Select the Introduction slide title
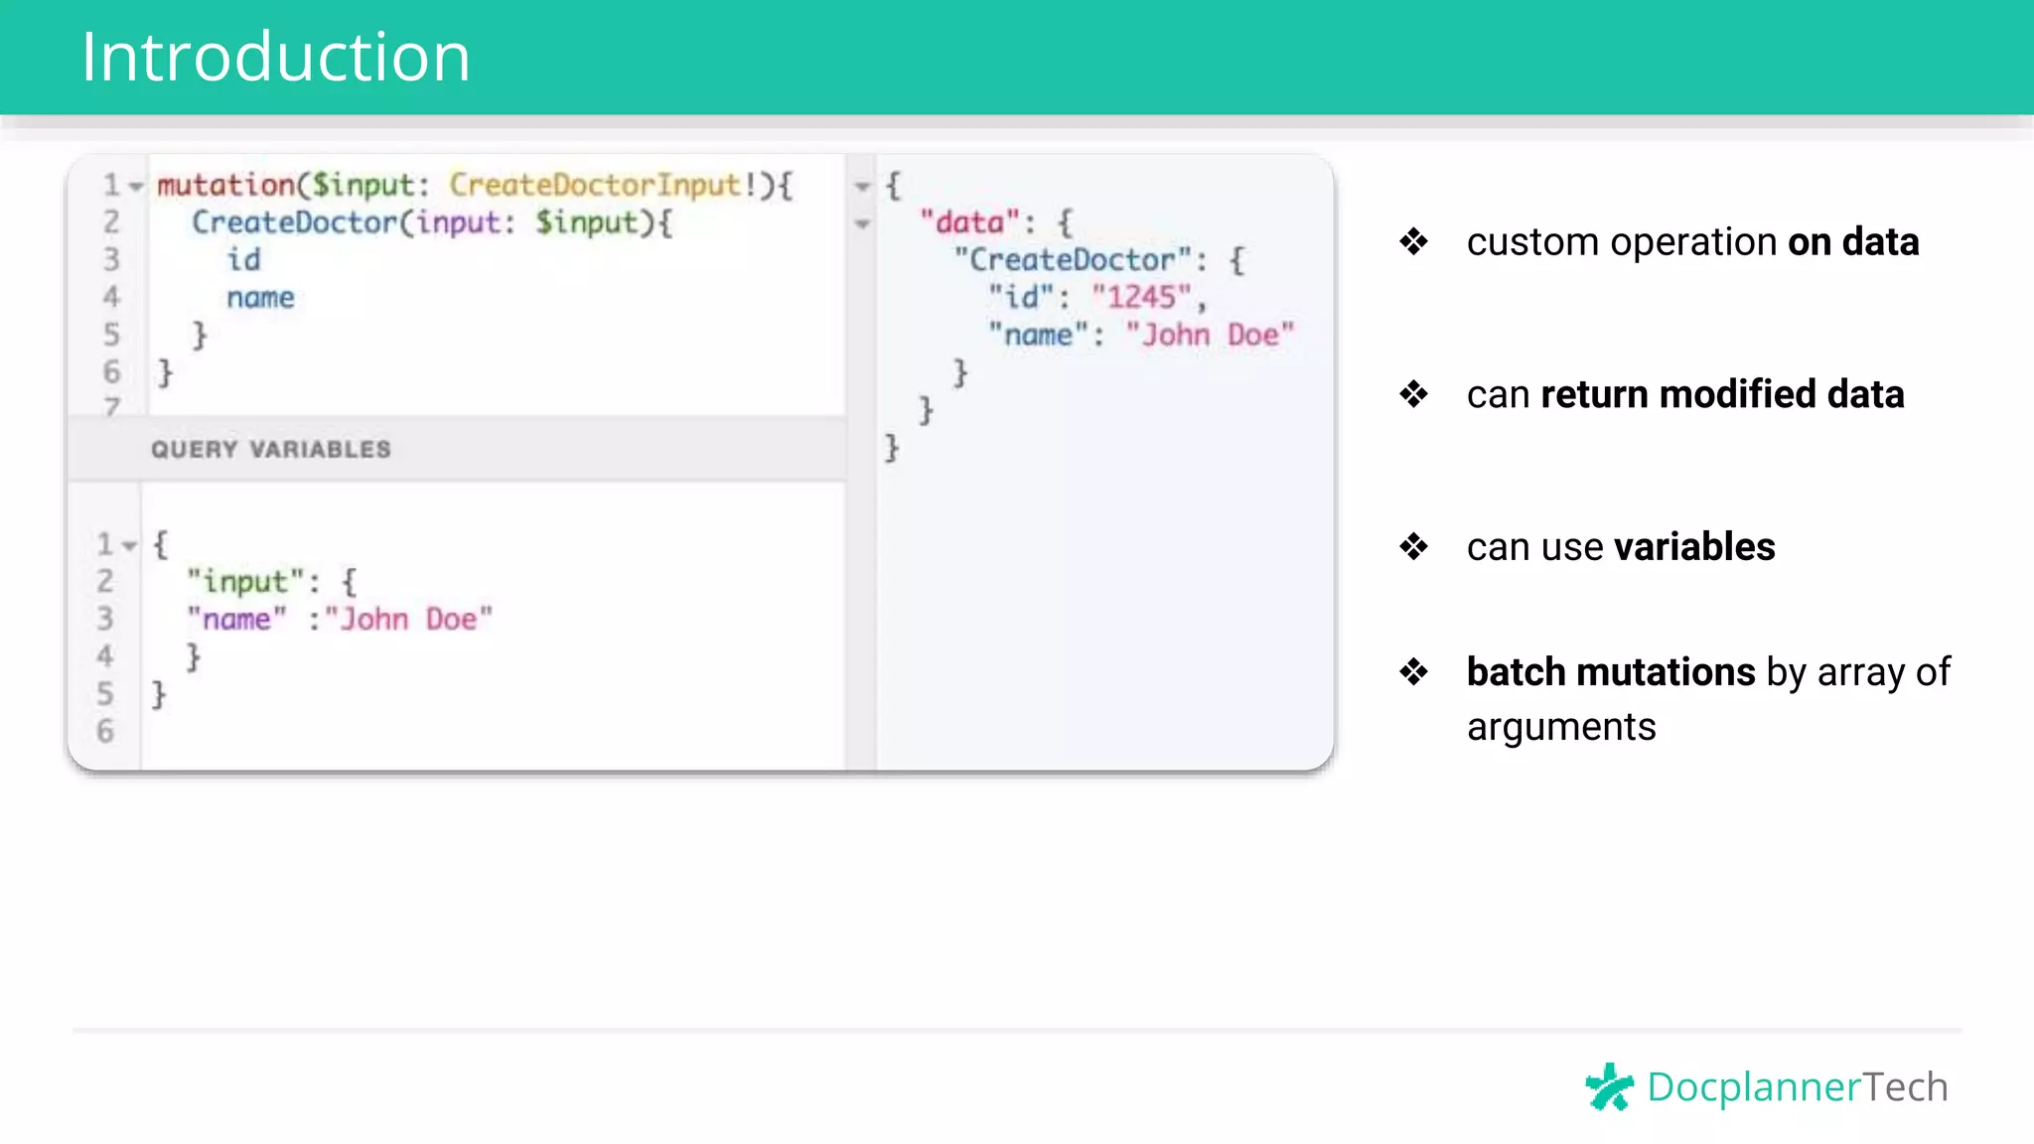This screenshot has height=1144, width=2034. click(x=275, y=57)
